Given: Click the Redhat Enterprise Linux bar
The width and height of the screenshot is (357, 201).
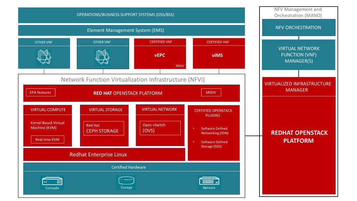Looking at the screenshot, I should (104, 155).
